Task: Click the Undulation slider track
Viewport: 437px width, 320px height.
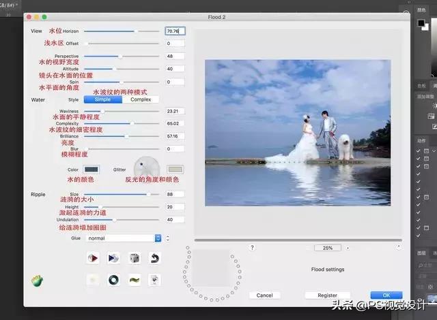Action: [122, 220]
